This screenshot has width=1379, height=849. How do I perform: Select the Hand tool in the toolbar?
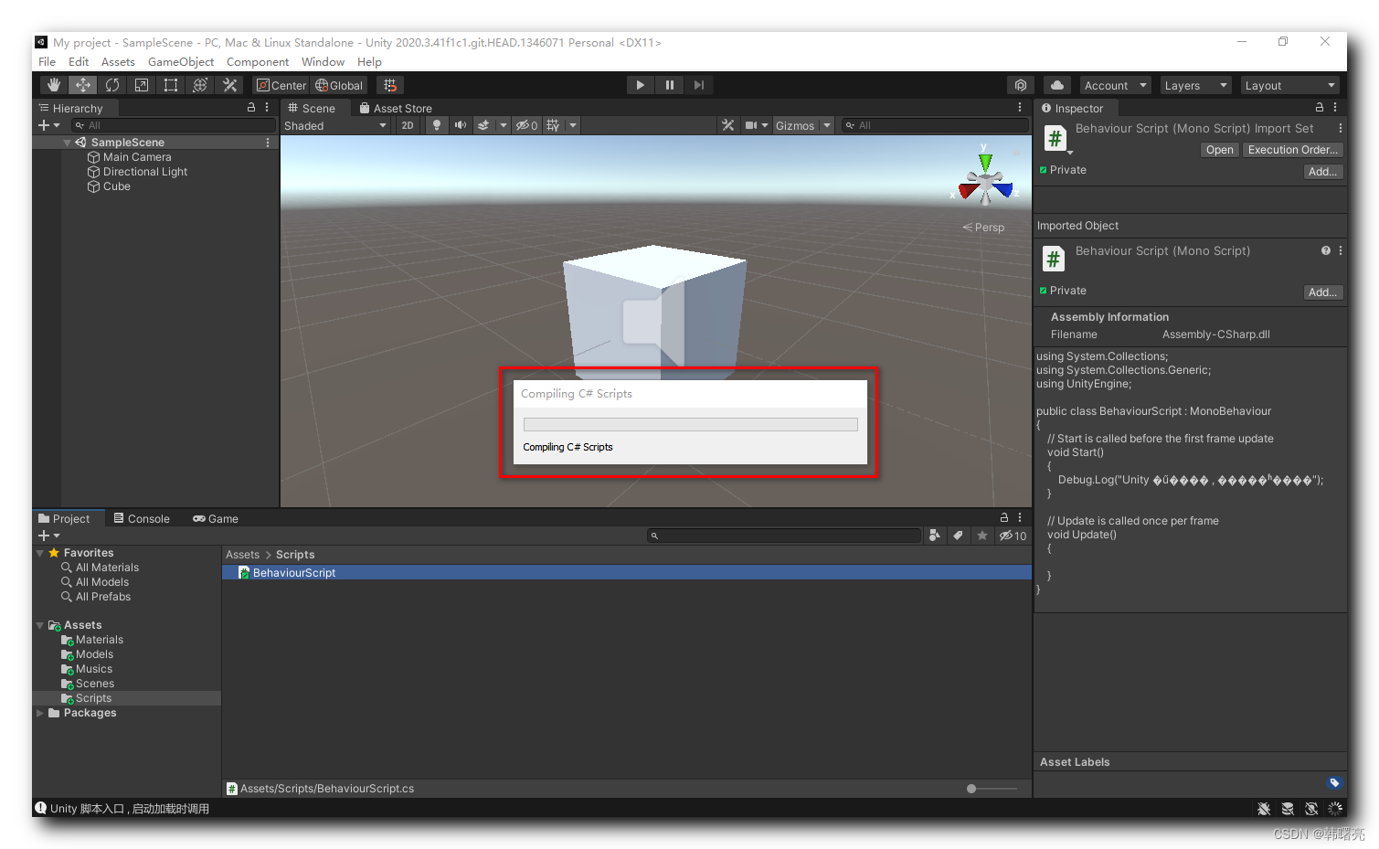point(53,84)
